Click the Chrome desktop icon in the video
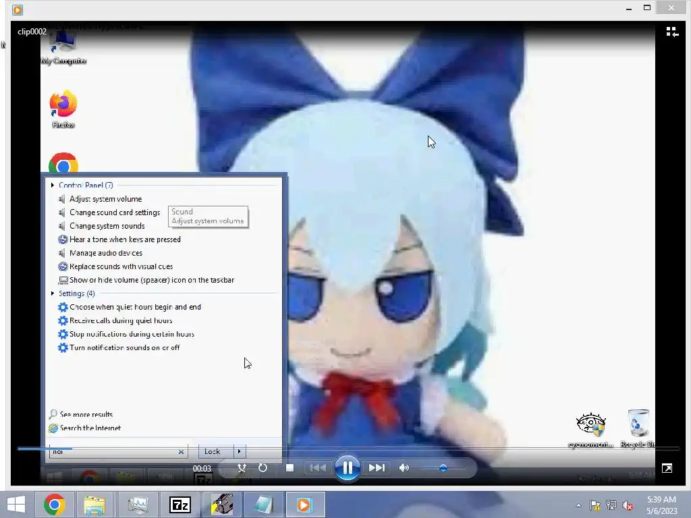Image resolution: width=691 pixels, height=518 pixels. point(63,163)
